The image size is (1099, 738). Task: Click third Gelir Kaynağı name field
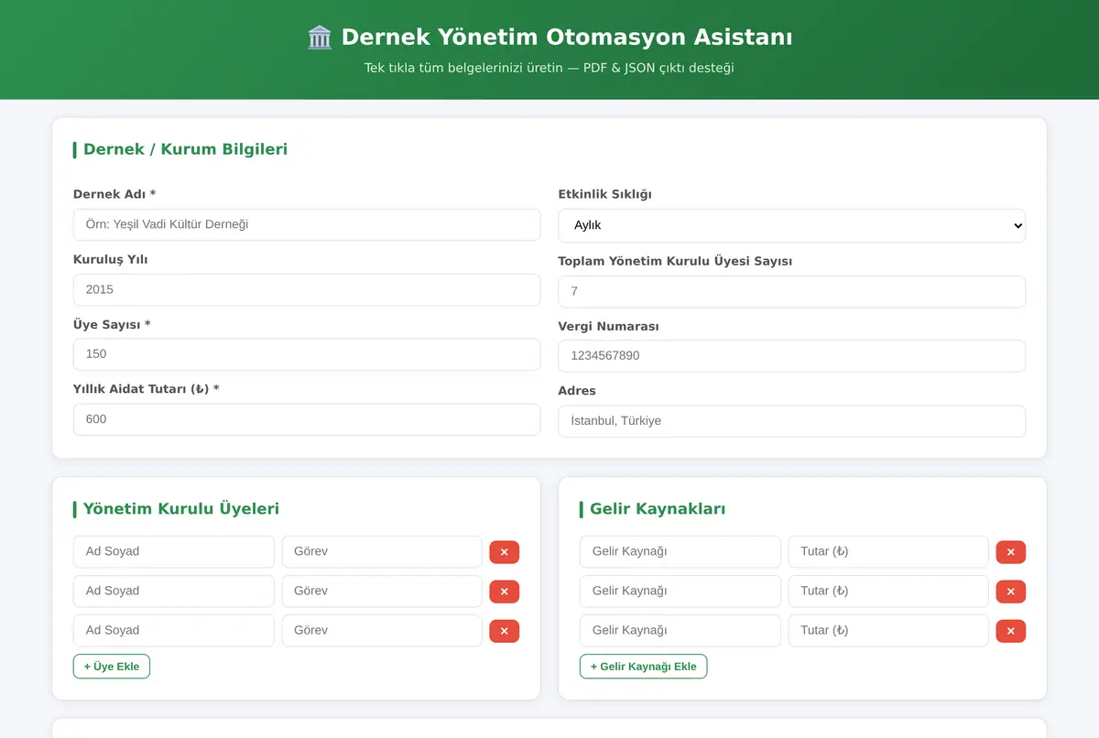[680, 631]
